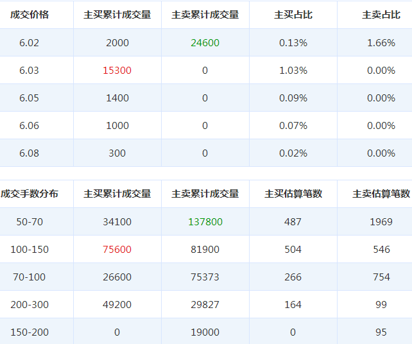The image size is (412, 344).
Task: Click the value 26600
Action: pos(117,277)
